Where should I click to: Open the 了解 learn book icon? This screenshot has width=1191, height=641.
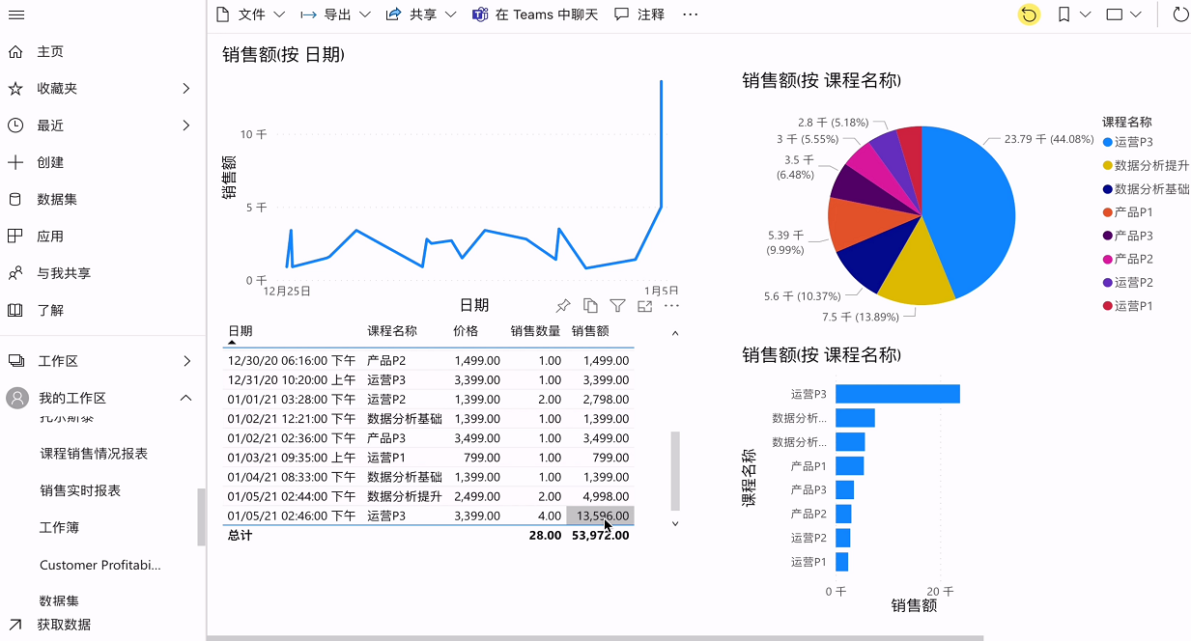click(x=15, y=310)
